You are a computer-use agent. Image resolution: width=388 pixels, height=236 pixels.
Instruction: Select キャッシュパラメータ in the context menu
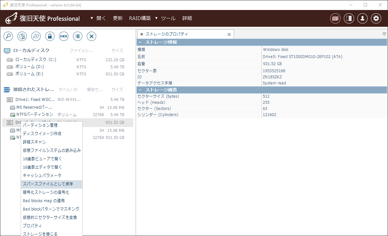coord(52,175)
